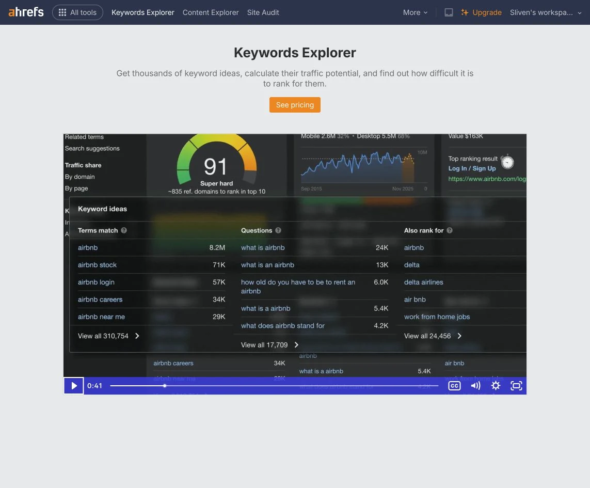The image size is (590, 488).
Task: Click the Keywords Explorer page heading
Action: pyautogui.click(x=295, y=53)
